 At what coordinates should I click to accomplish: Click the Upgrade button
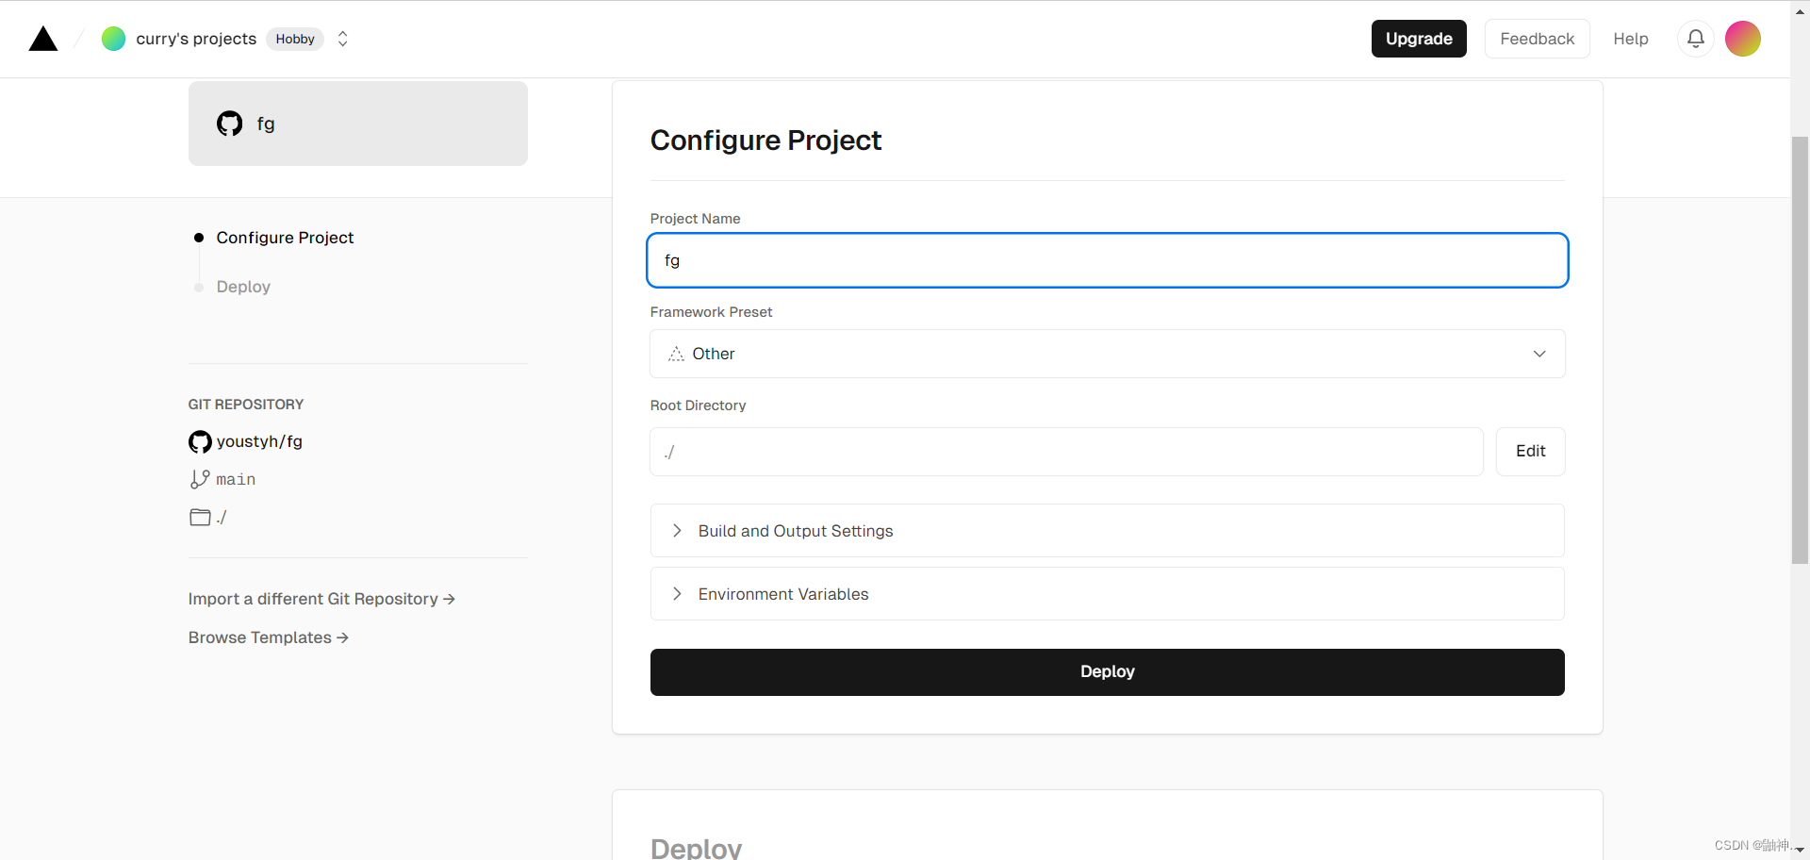coord(1419,39)
